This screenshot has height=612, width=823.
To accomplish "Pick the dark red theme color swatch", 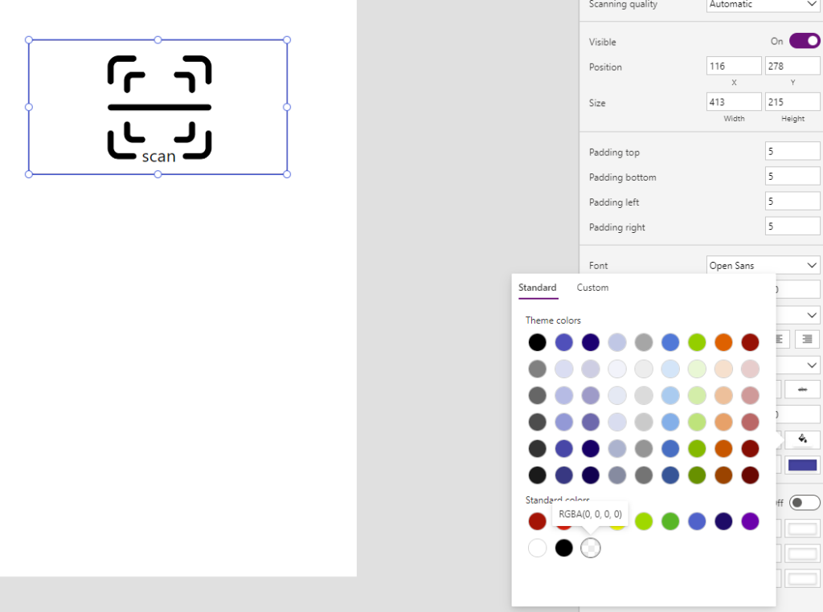I will point(749,342).
